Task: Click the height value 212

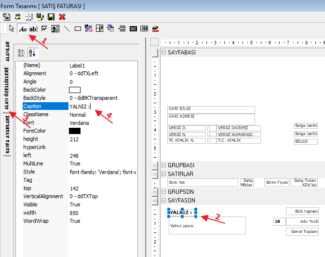Action: [x=74, y=139]
